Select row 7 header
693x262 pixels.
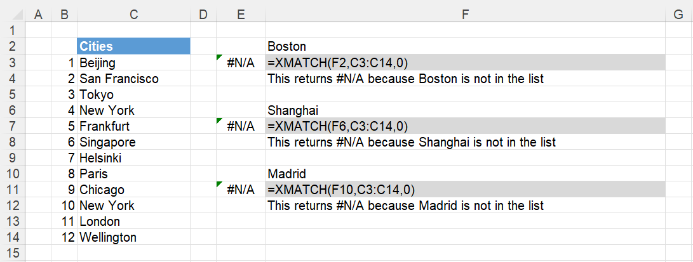point(13,126)
